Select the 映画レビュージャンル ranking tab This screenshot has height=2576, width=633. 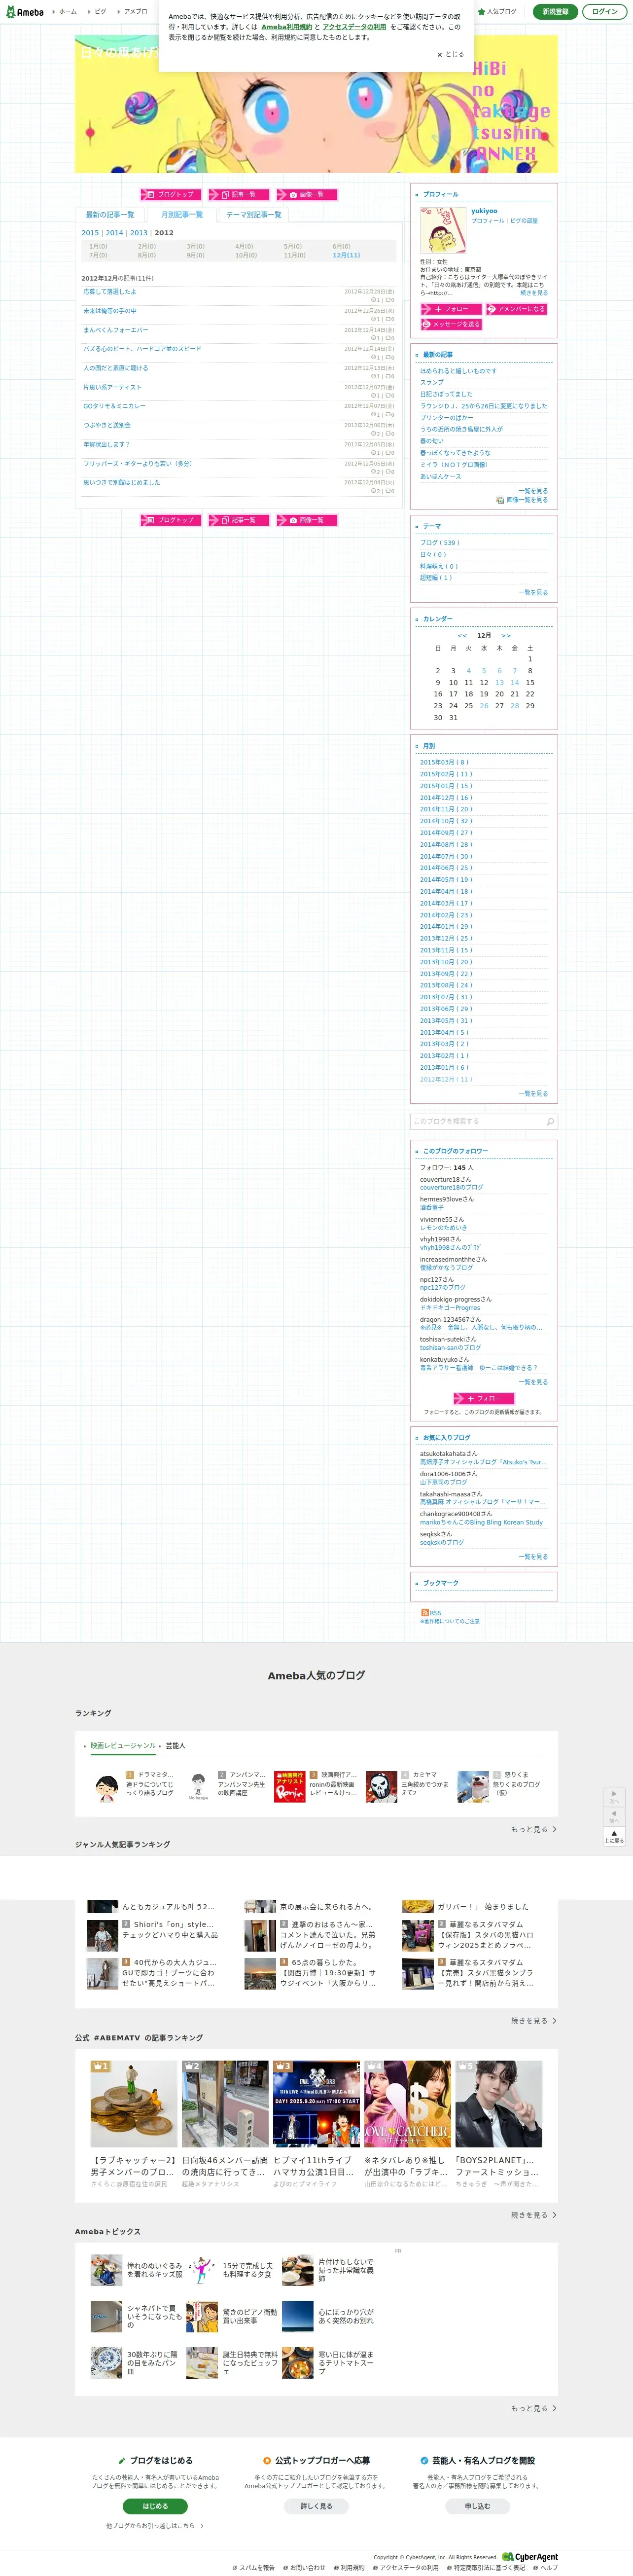pyautogui.click(x=123, y=1746)
